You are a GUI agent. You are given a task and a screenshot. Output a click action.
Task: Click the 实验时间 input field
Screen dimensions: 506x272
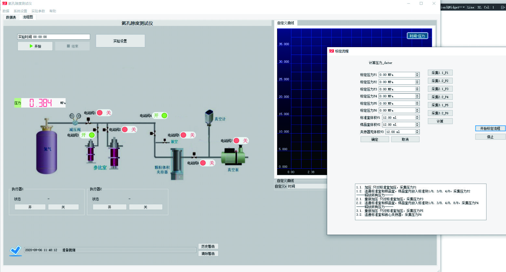pos(54,37)
